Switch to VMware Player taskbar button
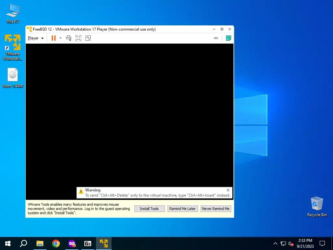The height and width of the screenshot is (250, 333). click(104, 243)
